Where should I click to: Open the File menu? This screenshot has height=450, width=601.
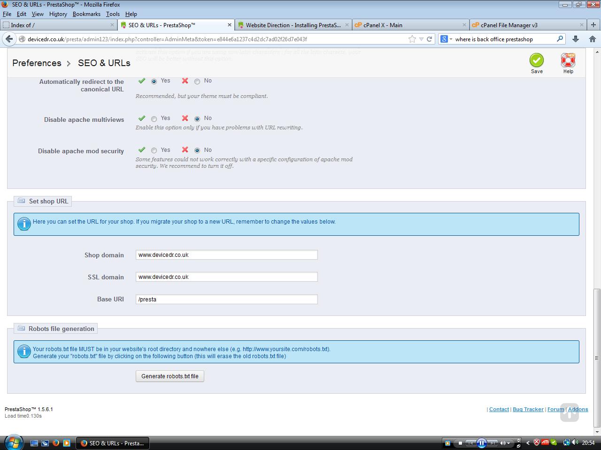point(7,14)
